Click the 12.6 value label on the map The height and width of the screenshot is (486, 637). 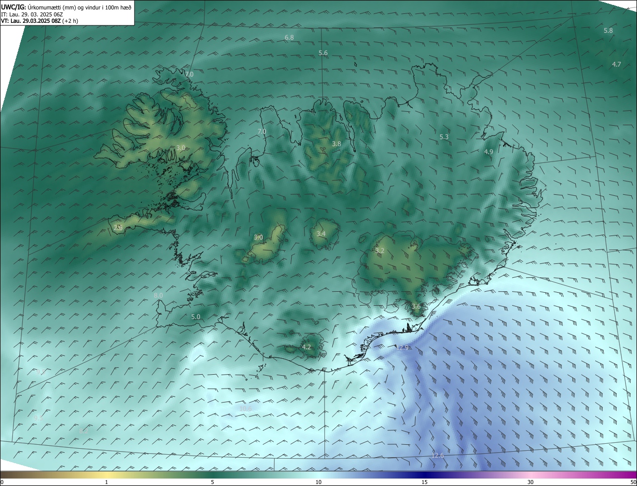click(x=437, y=455)
